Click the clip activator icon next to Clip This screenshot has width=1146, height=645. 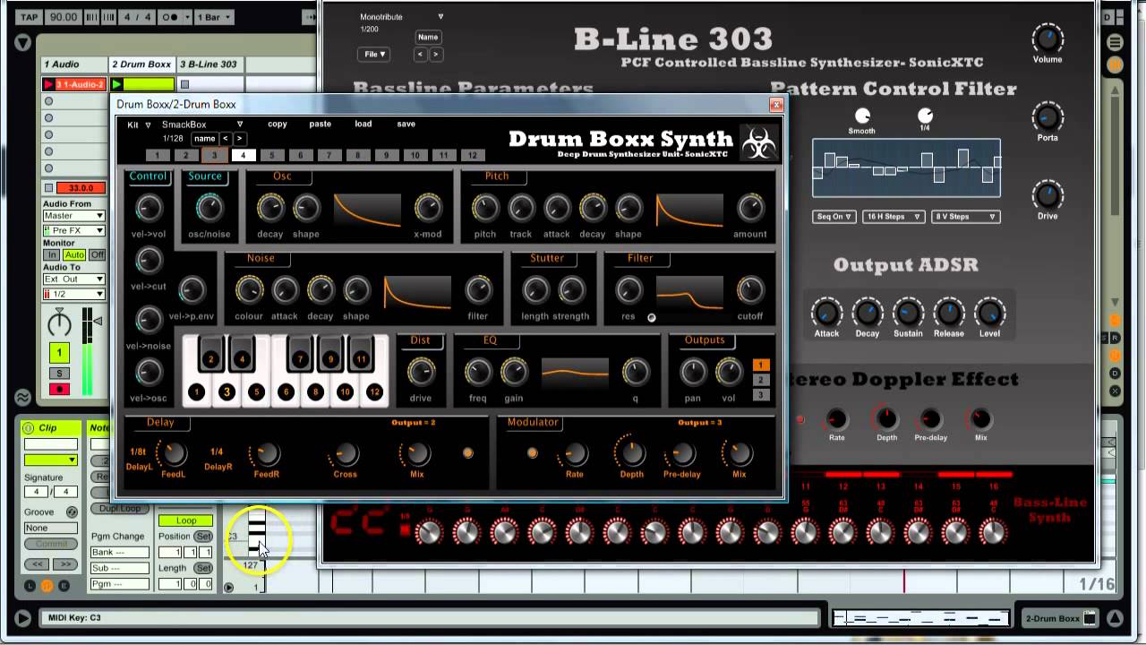28,428
